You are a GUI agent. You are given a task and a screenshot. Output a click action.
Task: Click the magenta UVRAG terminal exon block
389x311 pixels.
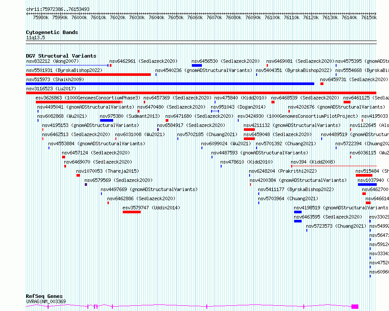[x=355, y=307]
